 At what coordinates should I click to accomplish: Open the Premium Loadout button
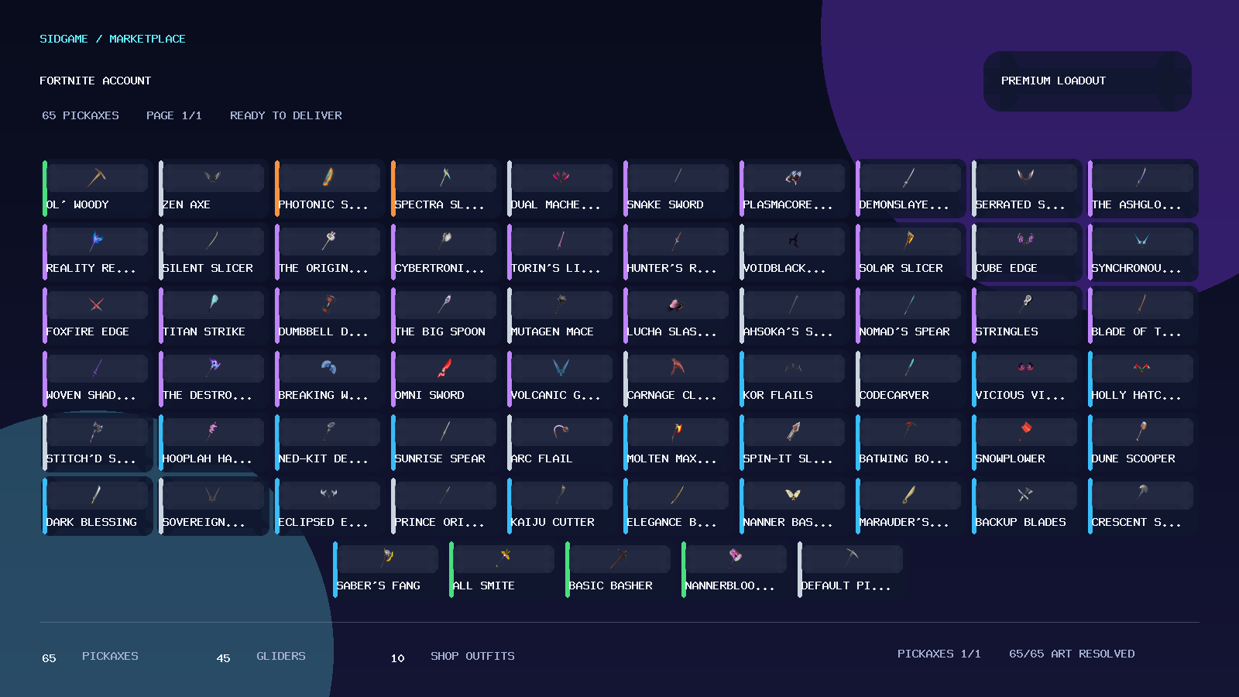point(1087,81)
